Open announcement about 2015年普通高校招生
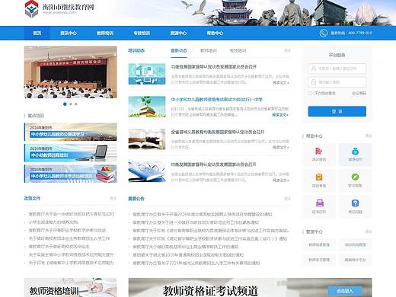The image size is (396, 297). click(188, 255)
